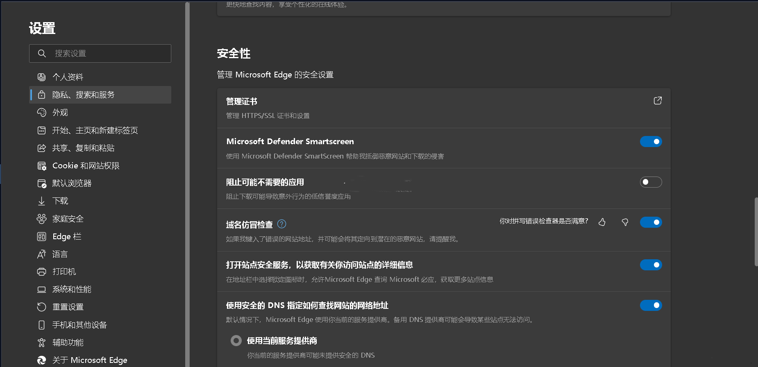
Task: Open the 管理证书 external link icon
Action: [658, 101]
